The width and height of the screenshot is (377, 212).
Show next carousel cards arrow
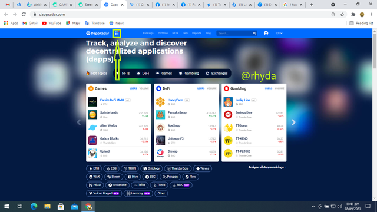coord(293,122)
